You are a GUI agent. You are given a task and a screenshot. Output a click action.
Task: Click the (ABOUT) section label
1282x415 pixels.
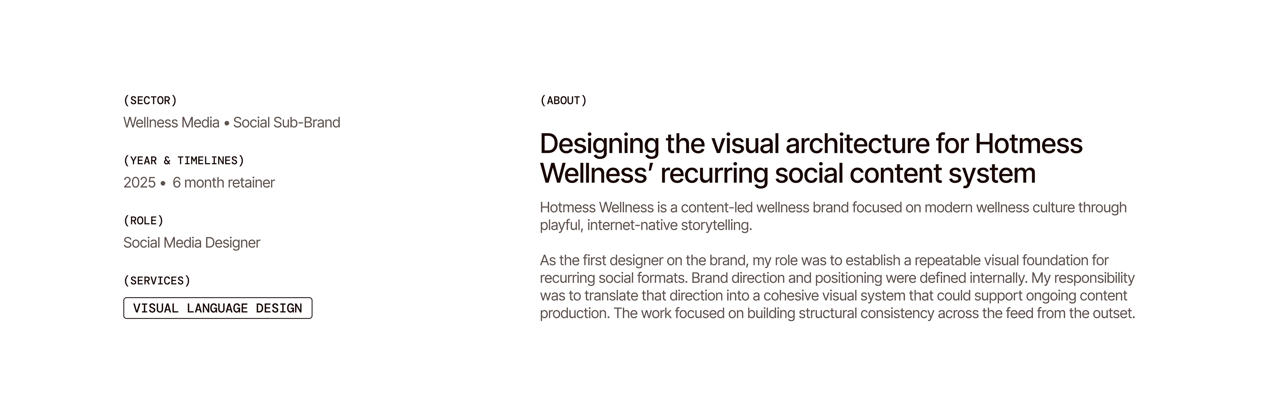coord(563,100)
